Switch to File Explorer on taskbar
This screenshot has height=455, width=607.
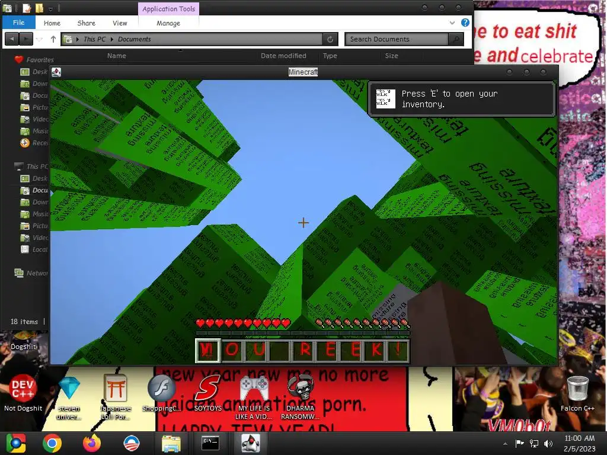(x=171, y=443)
